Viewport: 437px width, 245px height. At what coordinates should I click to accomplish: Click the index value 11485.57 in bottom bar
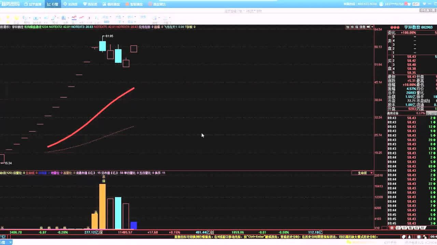click(x=125, y=232)
